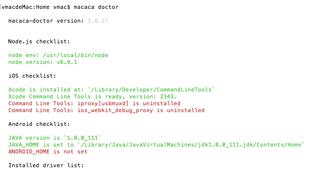Click the 'macaca doctor' command text
Image resolution: width=327 pixels, height=179 pixels.
[96, 7]
